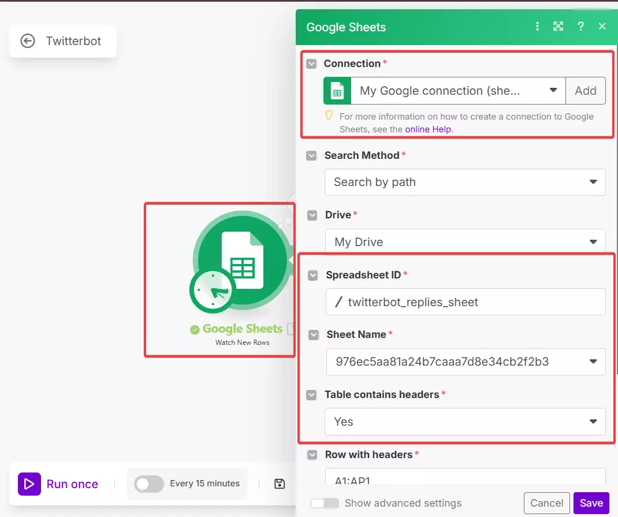Screen dimensions: 618x517
Task: Click Add to create a new connection
Action: pos(586,91)
